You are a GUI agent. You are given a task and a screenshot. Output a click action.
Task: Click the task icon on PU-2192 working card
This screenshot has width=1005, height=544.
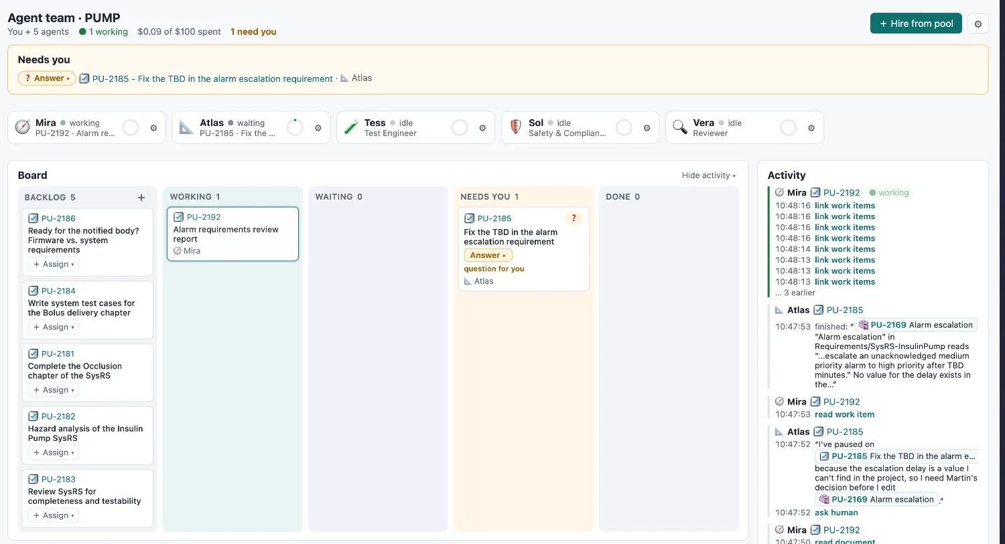coord(178,217)
